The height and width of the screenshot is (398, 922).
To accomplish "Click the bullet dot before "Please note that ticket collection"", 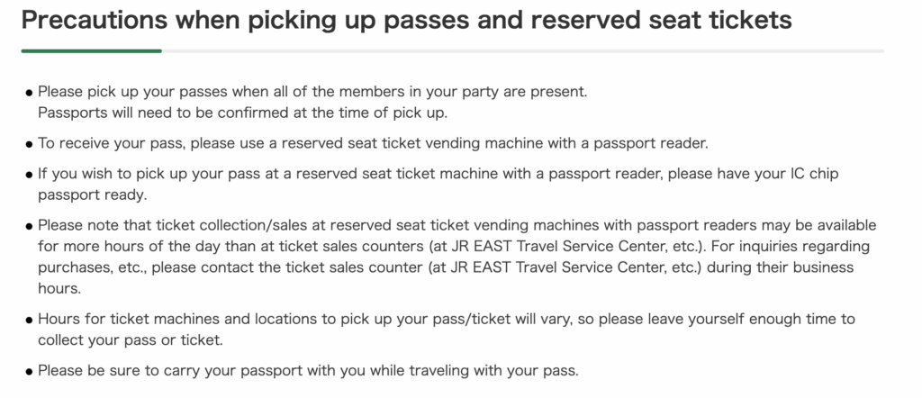I will [30, 226].
